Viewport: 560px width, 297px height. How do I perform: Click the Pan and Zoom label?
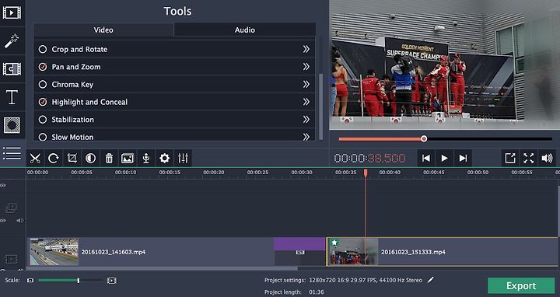[x=76, y=67]
